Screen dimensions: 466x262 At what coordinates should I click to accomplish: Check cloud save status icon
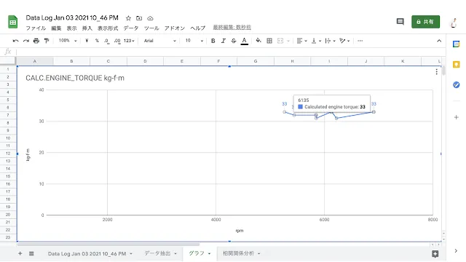(x=151, y=18)
